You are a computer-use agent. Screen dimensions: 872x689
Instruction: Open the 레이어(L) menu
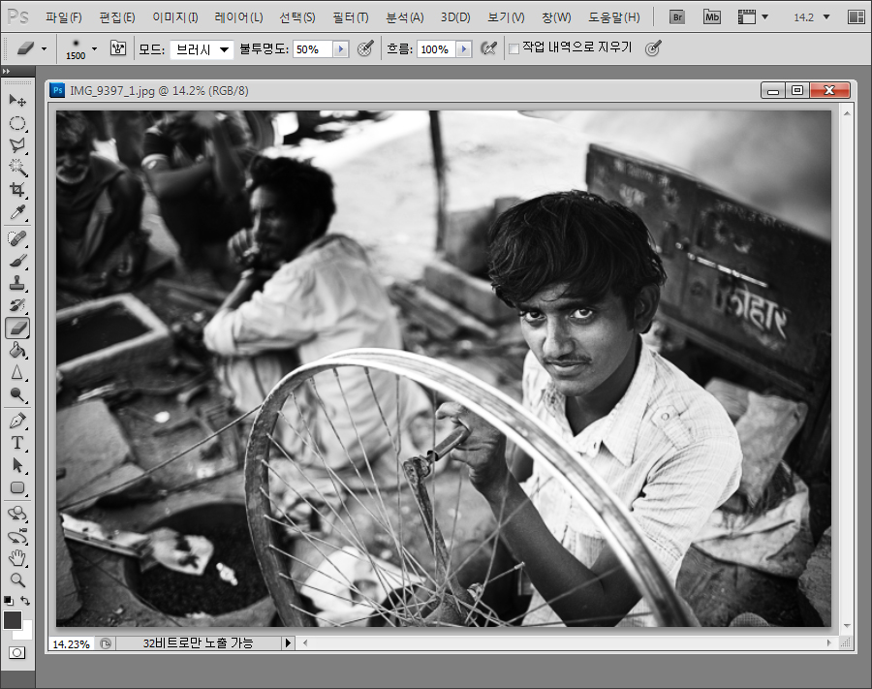click(238, 17)
